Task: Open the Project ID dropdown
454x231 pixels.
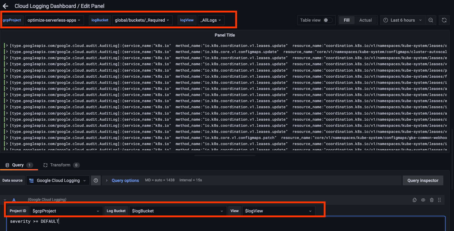Action: tap(66, 211)
